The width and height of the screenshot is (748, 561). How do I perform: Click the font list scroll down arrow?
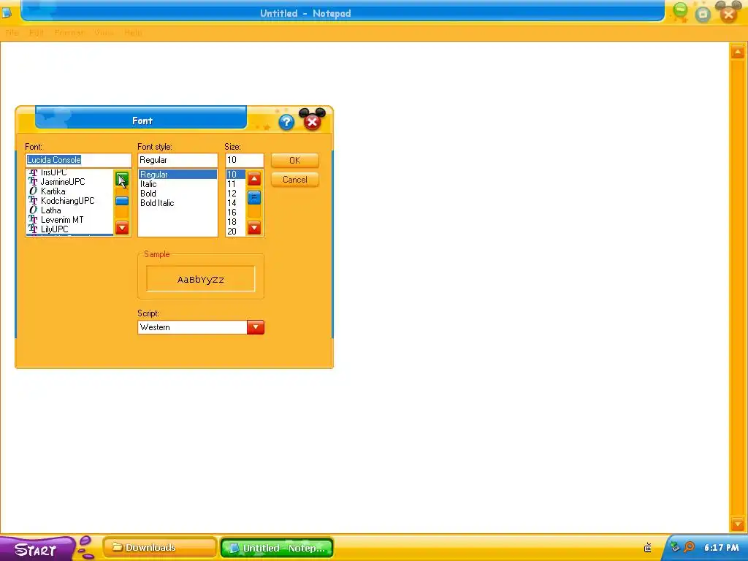(x=122, y=228)
